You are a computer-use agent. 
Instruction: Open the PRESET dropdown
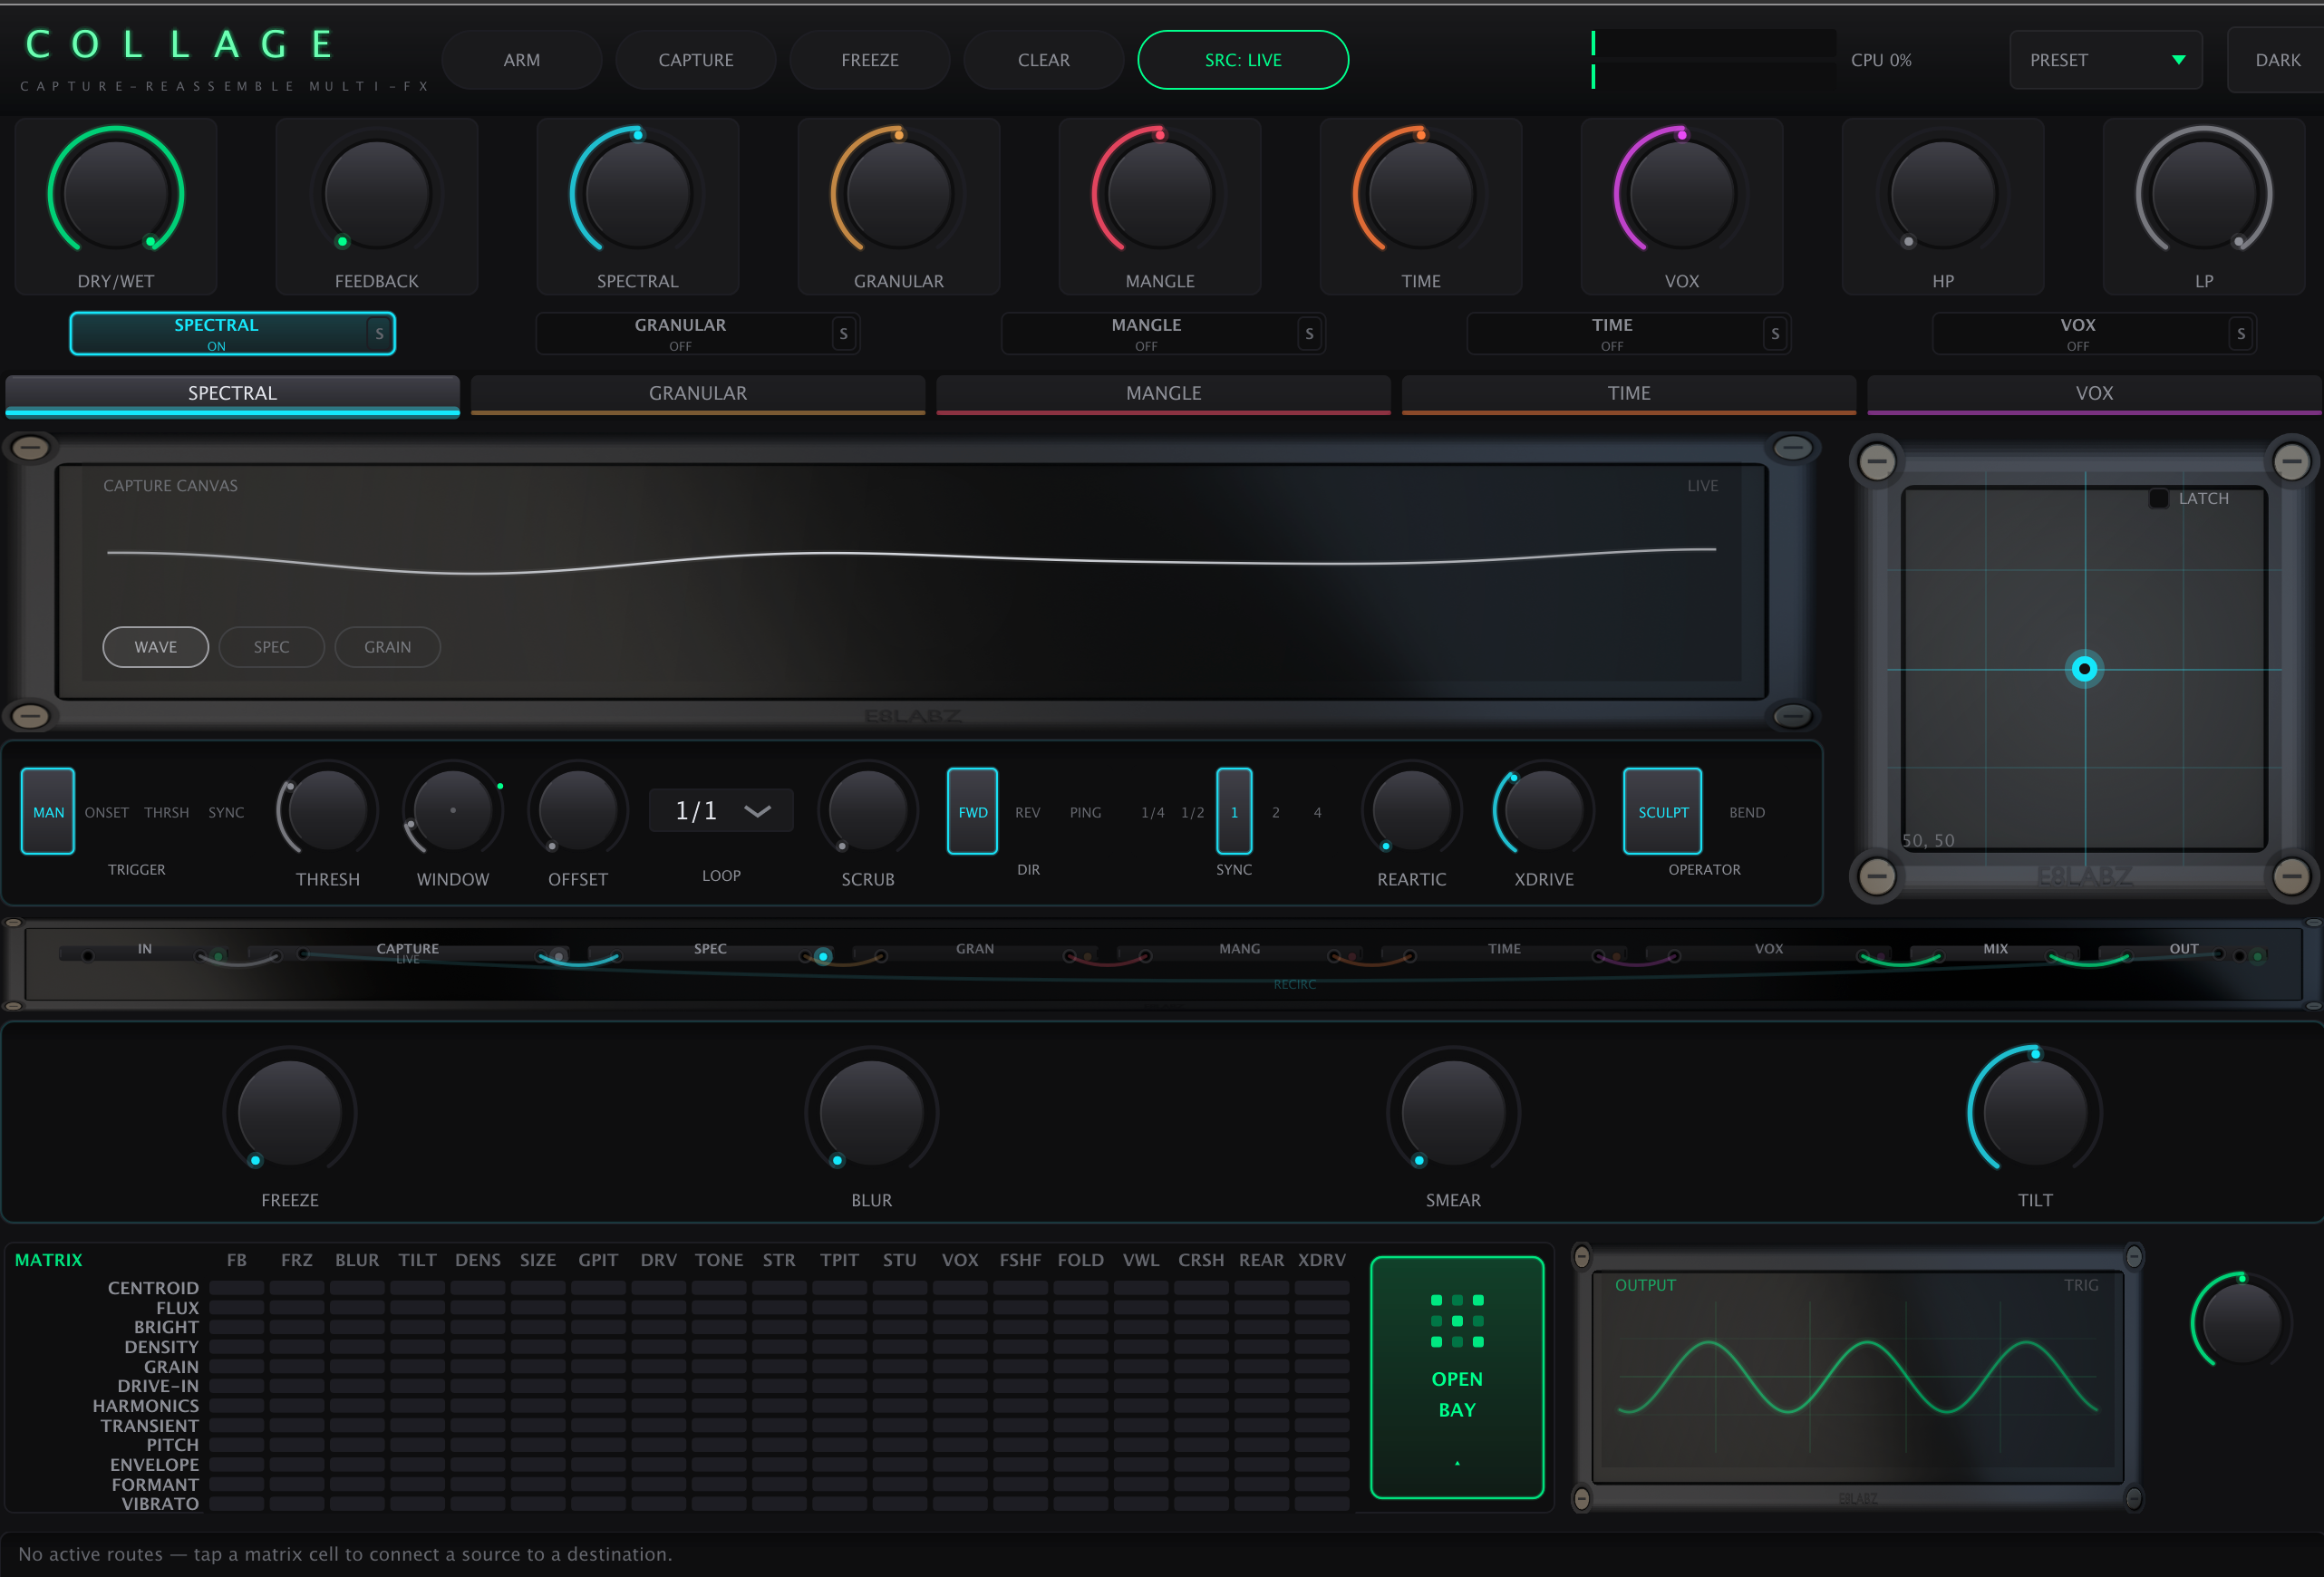[2105, 60]
